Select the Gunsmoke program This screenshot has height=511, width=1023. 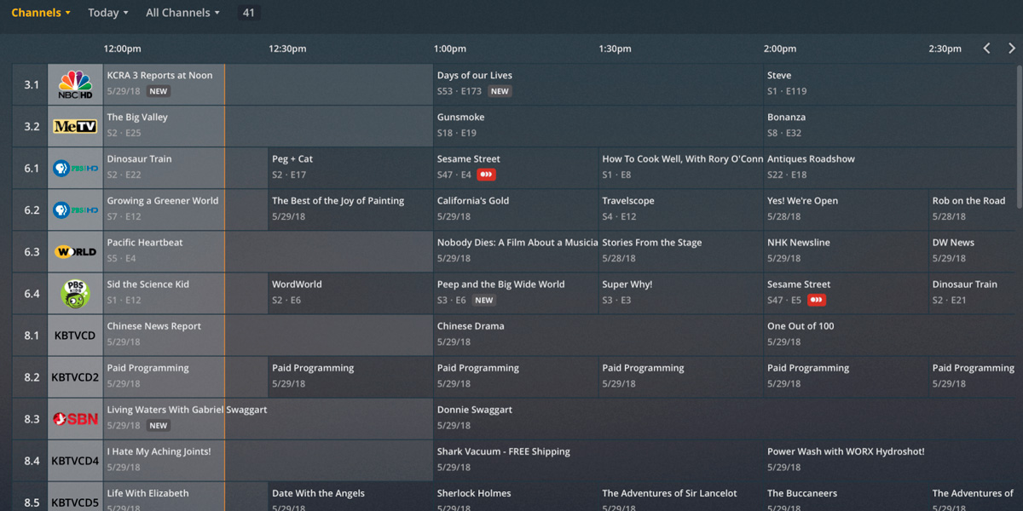click(x=598, y=126)
